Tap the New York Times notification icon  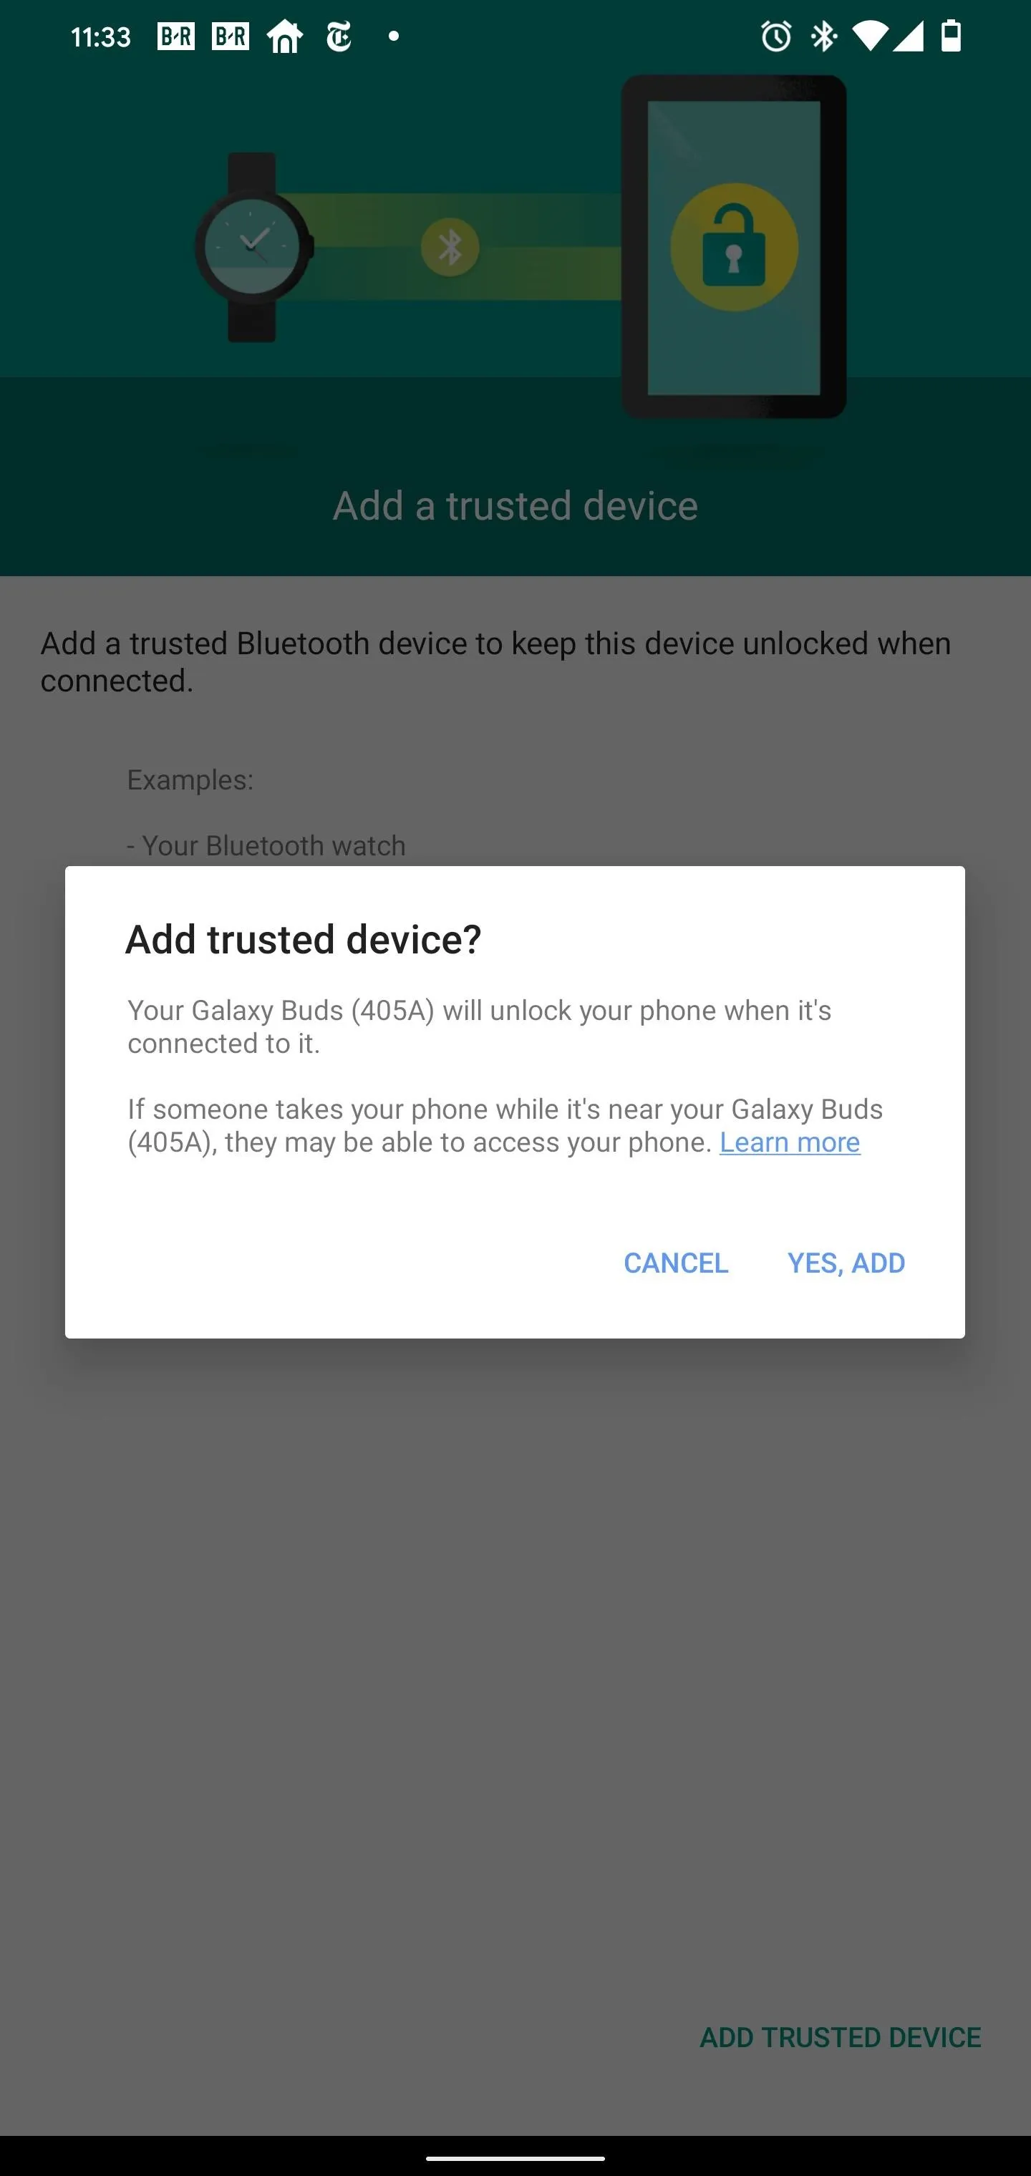click(x=339, y=37)
